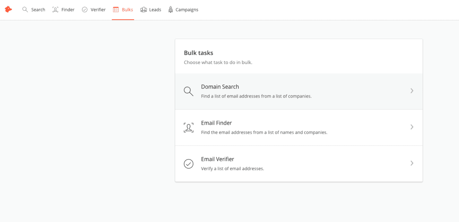Viewport: 459px width, 222px height.
Task: Click the Bulks list icon in navbar
Action: pyautogui.click(x=115, y=10)
